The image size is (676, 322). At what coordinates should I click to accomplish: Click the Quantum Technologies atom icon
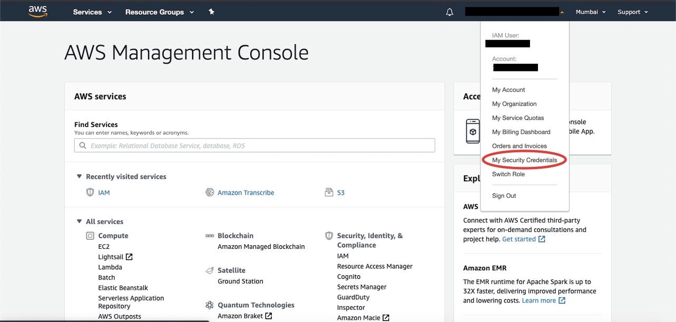[209, 305]
